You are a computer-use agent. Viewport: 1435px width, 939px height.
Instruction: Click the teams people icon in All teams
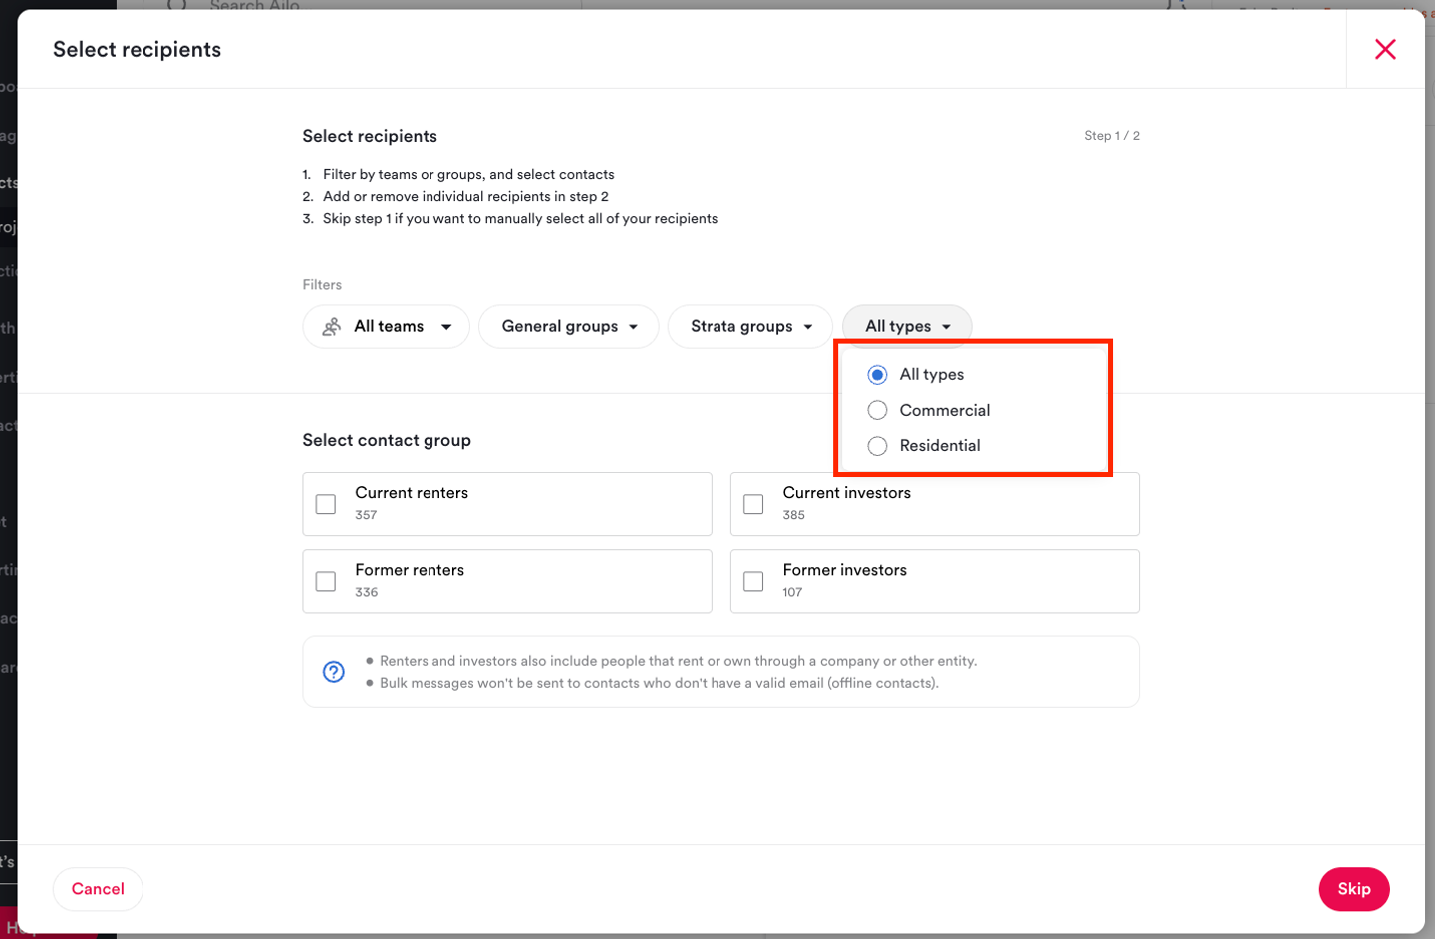point(332,327)
